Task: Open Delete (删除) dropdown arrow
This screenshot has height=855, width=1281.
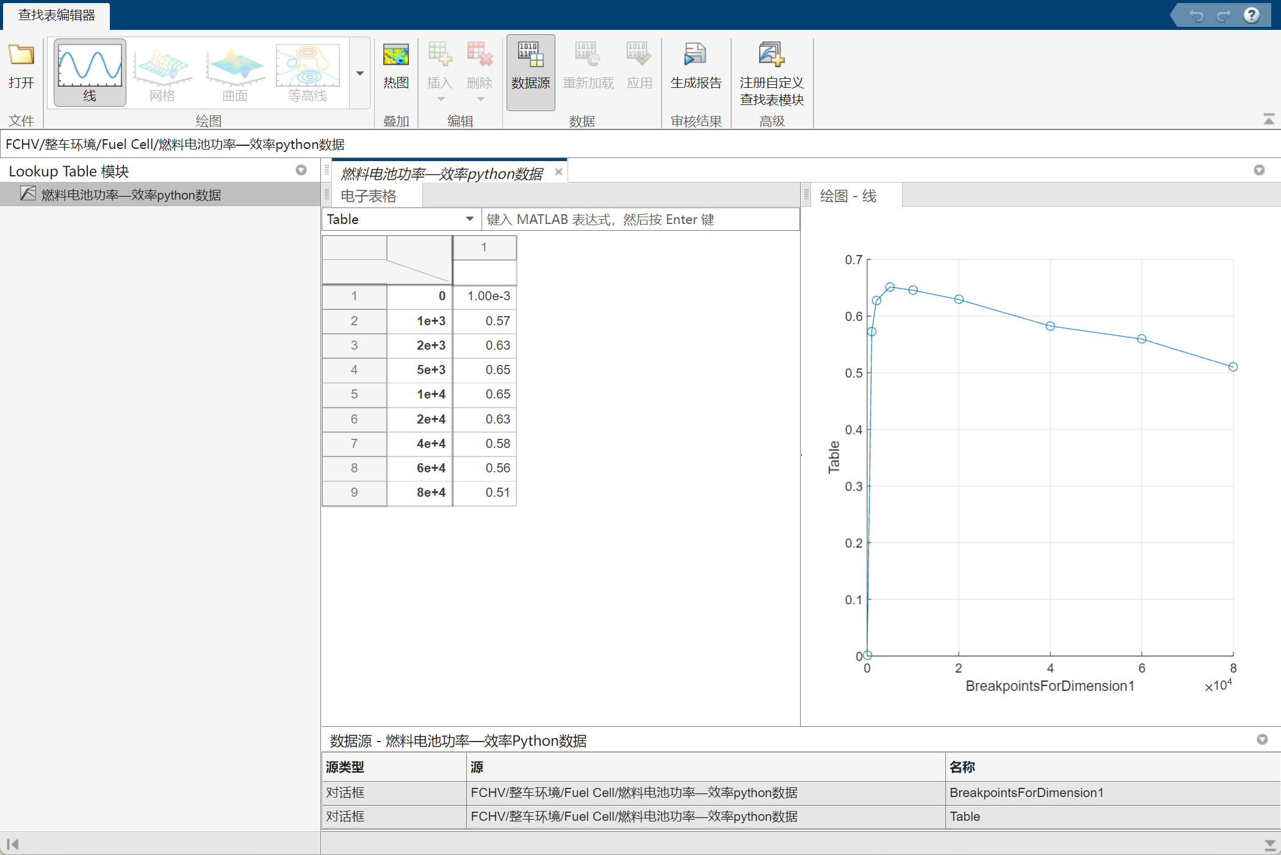Action: click(480, 99)
